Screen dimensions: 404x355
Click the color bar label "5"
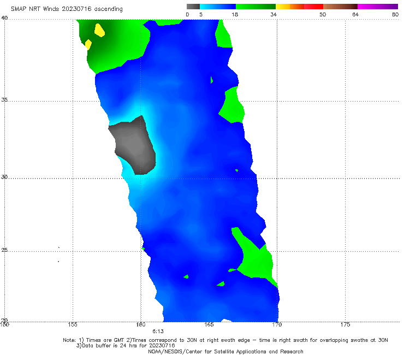(201, 14)
